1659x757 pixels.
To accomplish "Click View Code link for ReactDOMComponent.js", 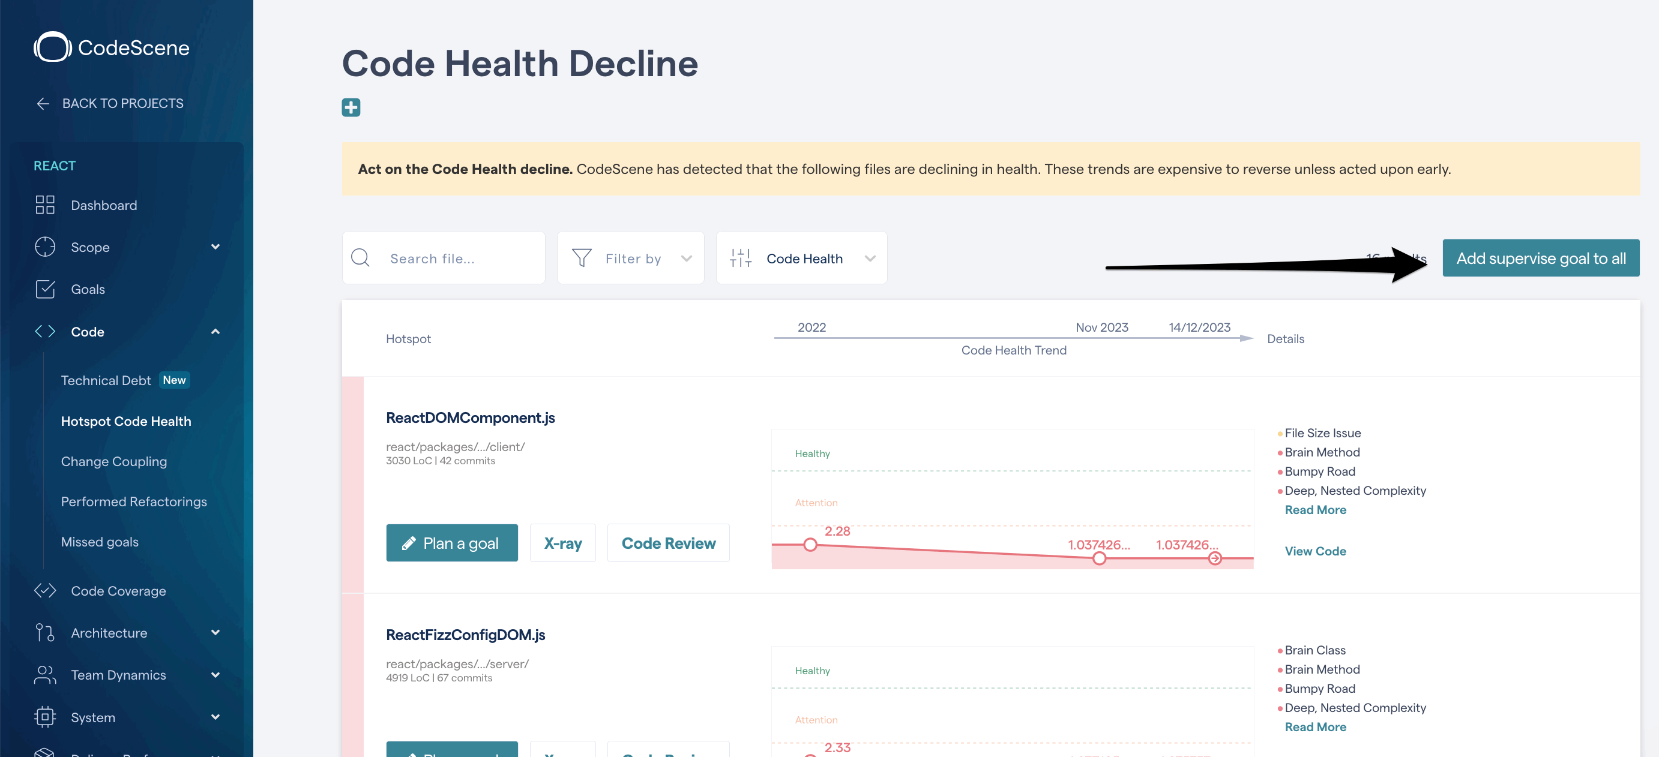I will click(x=1315, y=551).
